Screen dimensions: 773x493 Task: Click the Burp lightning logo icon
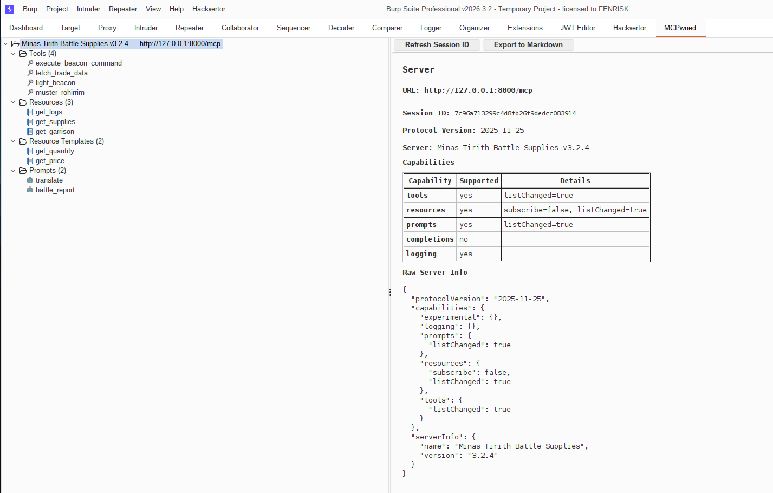[9, 9]
